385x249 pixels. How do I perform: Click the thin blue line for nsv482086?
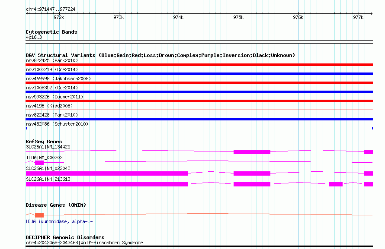[x=199, y=128]
